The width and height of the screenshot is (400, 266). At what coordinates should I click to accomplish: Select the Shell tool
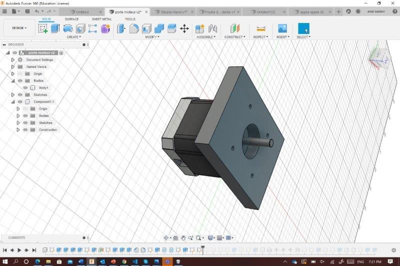[x=146, y=28]
